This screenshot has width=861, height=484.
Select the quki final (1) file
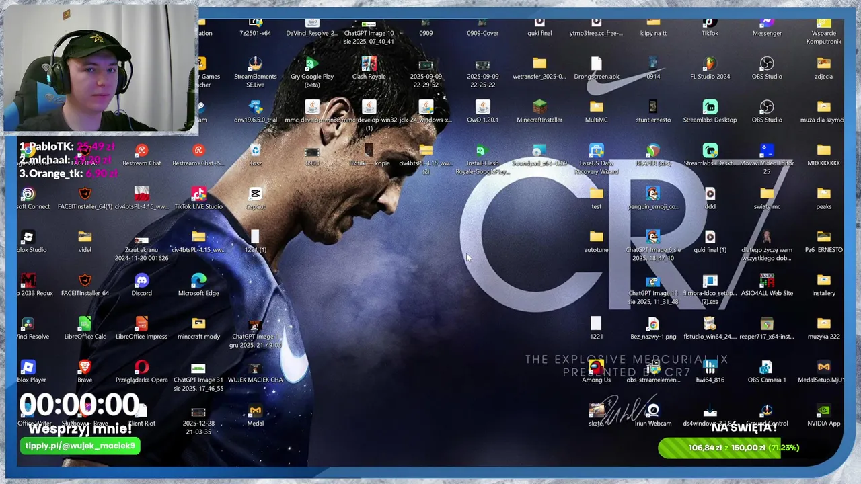click(710, 241)
